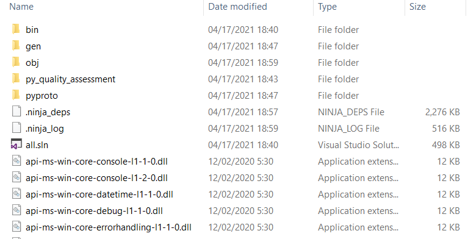
Task: Sort by Type column header
Action: 328,7
